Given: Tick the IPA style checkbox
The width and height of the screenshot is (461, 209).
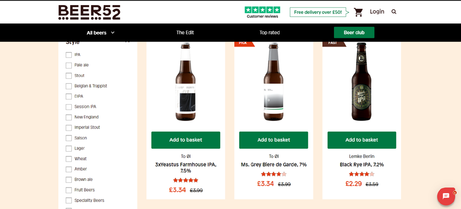Looking at the screenshot, I should click(x=69, y=55).
